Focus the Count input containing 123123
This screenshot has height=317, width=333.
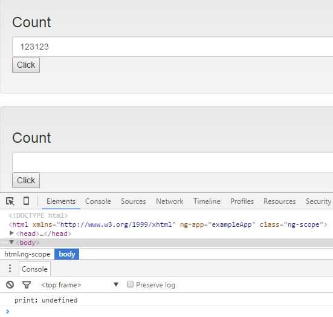[173, 47]
